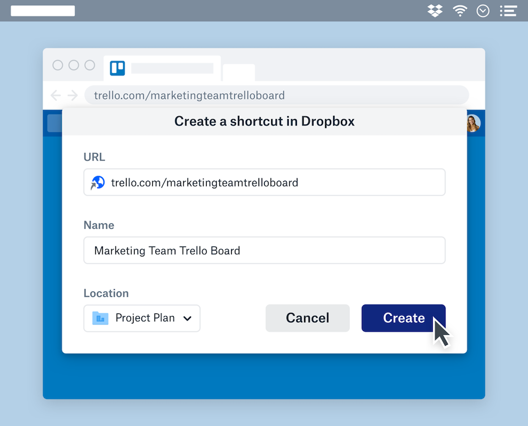Open the profile avatar in Trello header

(472, 124)
